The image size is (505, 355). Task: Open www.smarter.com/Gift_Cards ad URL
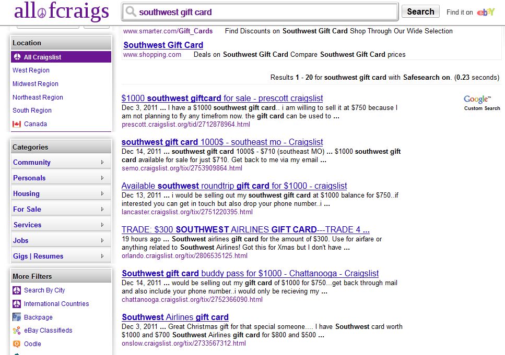(168, 31)
